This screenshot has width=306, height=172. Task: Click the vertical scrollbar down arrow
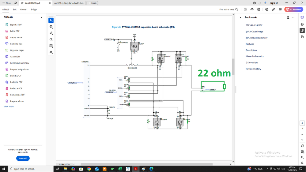[233, 162]
